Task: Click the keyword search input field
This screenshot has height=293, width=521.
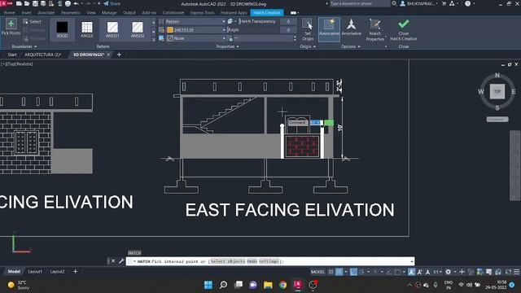Action: pyautogui.click(x=359, y=3)
